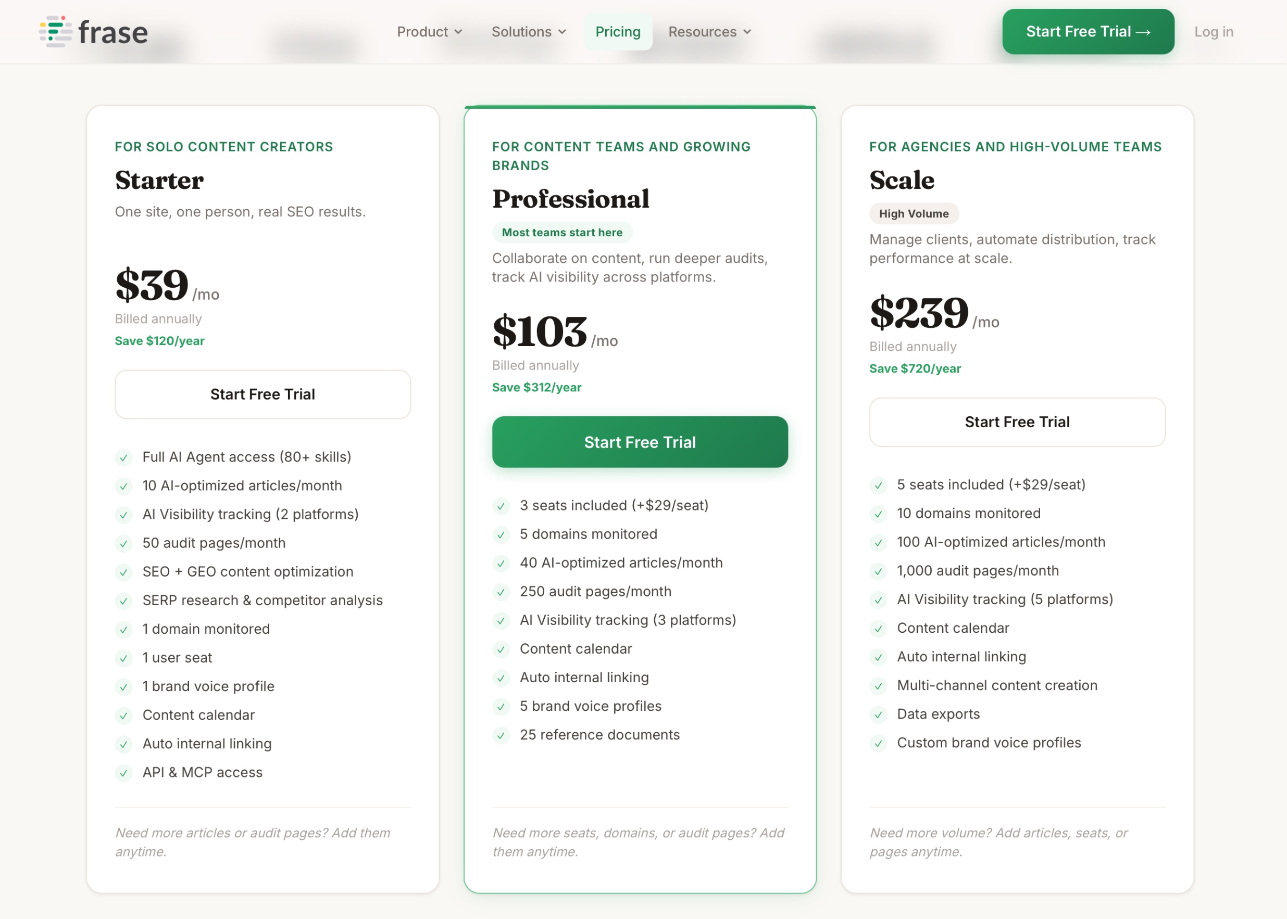The image size is (1287, 919).
Task: Select the Pricing navigation item
Action: tap(618, 32)
